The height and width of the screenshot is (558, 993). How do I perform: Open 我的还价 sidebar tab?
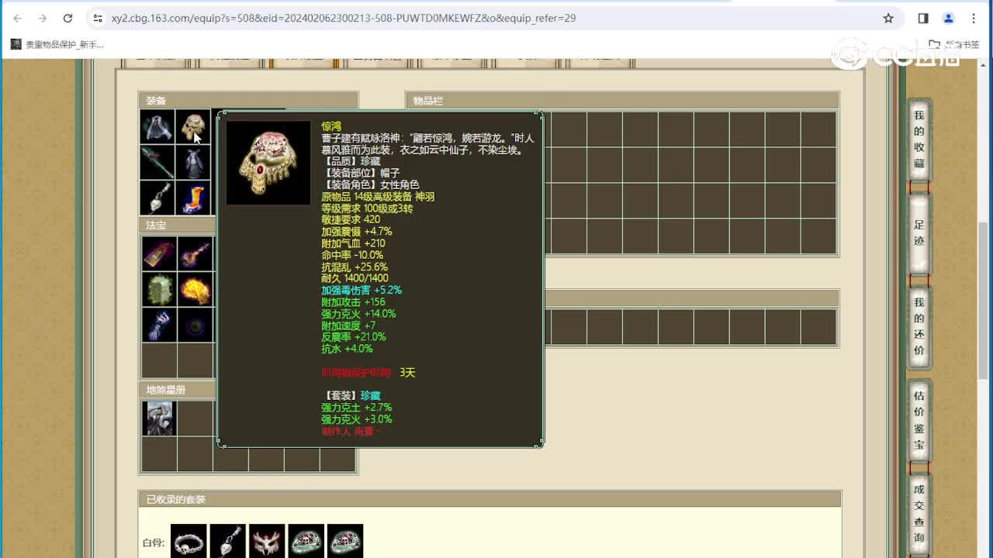(919, 326)
